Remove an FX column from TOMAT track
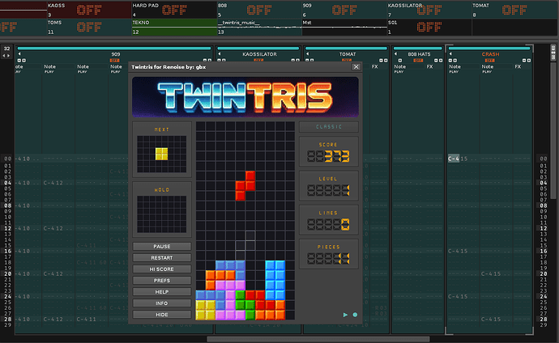559x343 pixels. [x=381, y=61]
